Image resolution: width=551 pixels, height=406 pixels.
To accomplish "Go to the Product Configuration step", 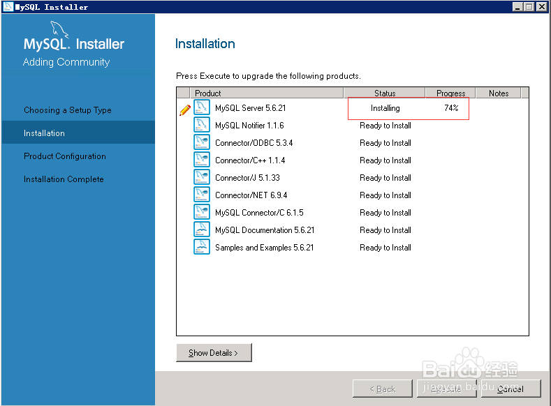I will 65,156.
